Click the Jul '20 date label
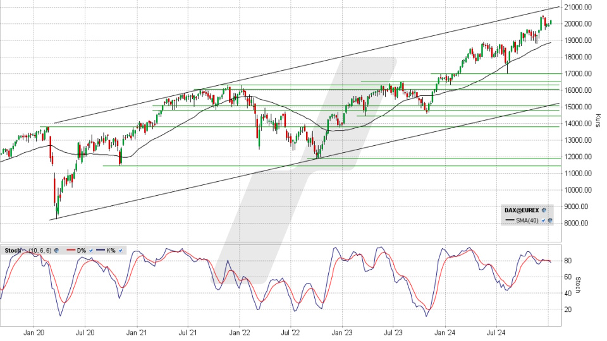The height and width of the screenshot is (341, 607). (x=85, y=333)
